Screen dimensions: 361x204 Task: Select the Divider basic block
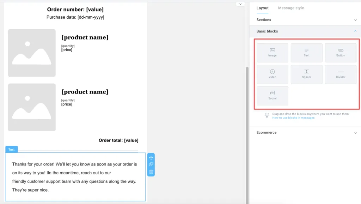pos(341,74)
